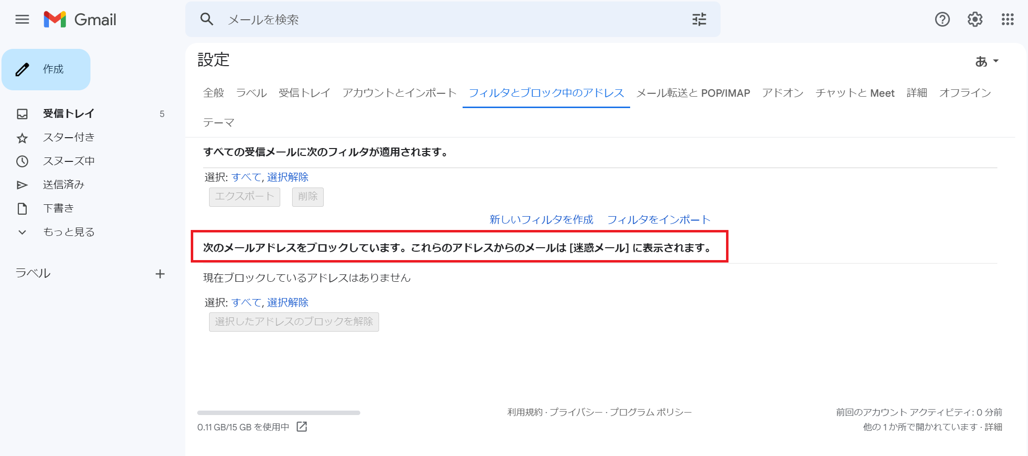Click 新しいフィルタを作成 link
The height and width of the screenshot is (456, 1028).
click(541, 220)
